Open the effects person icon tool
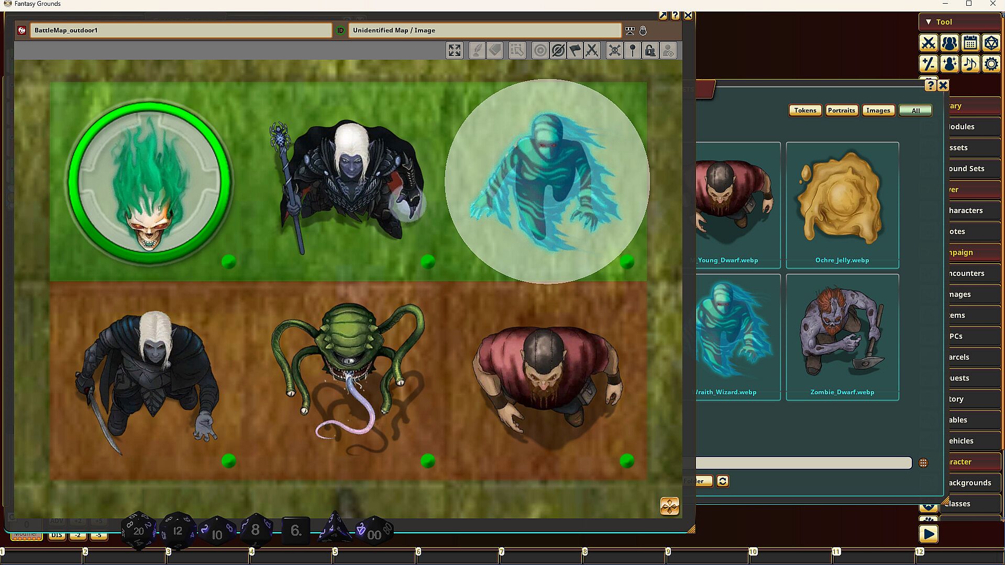The width and height of the screenshot is (1005, 565). [x=949, y=64]
